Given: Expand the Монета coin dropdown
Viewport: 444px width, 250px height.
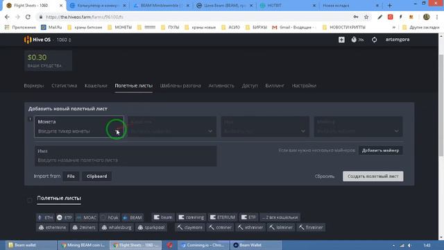Looking at the screenshot, I should tap(79, 126).
